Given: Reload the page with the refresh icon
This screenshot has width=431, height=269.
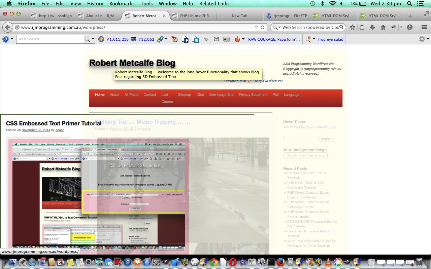Looking at the screenshot, I should pos(262,27).
